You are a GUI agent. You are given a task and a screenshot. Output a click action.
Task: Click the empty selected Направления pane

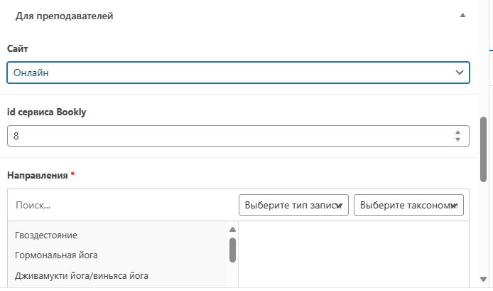pos(353,255)
